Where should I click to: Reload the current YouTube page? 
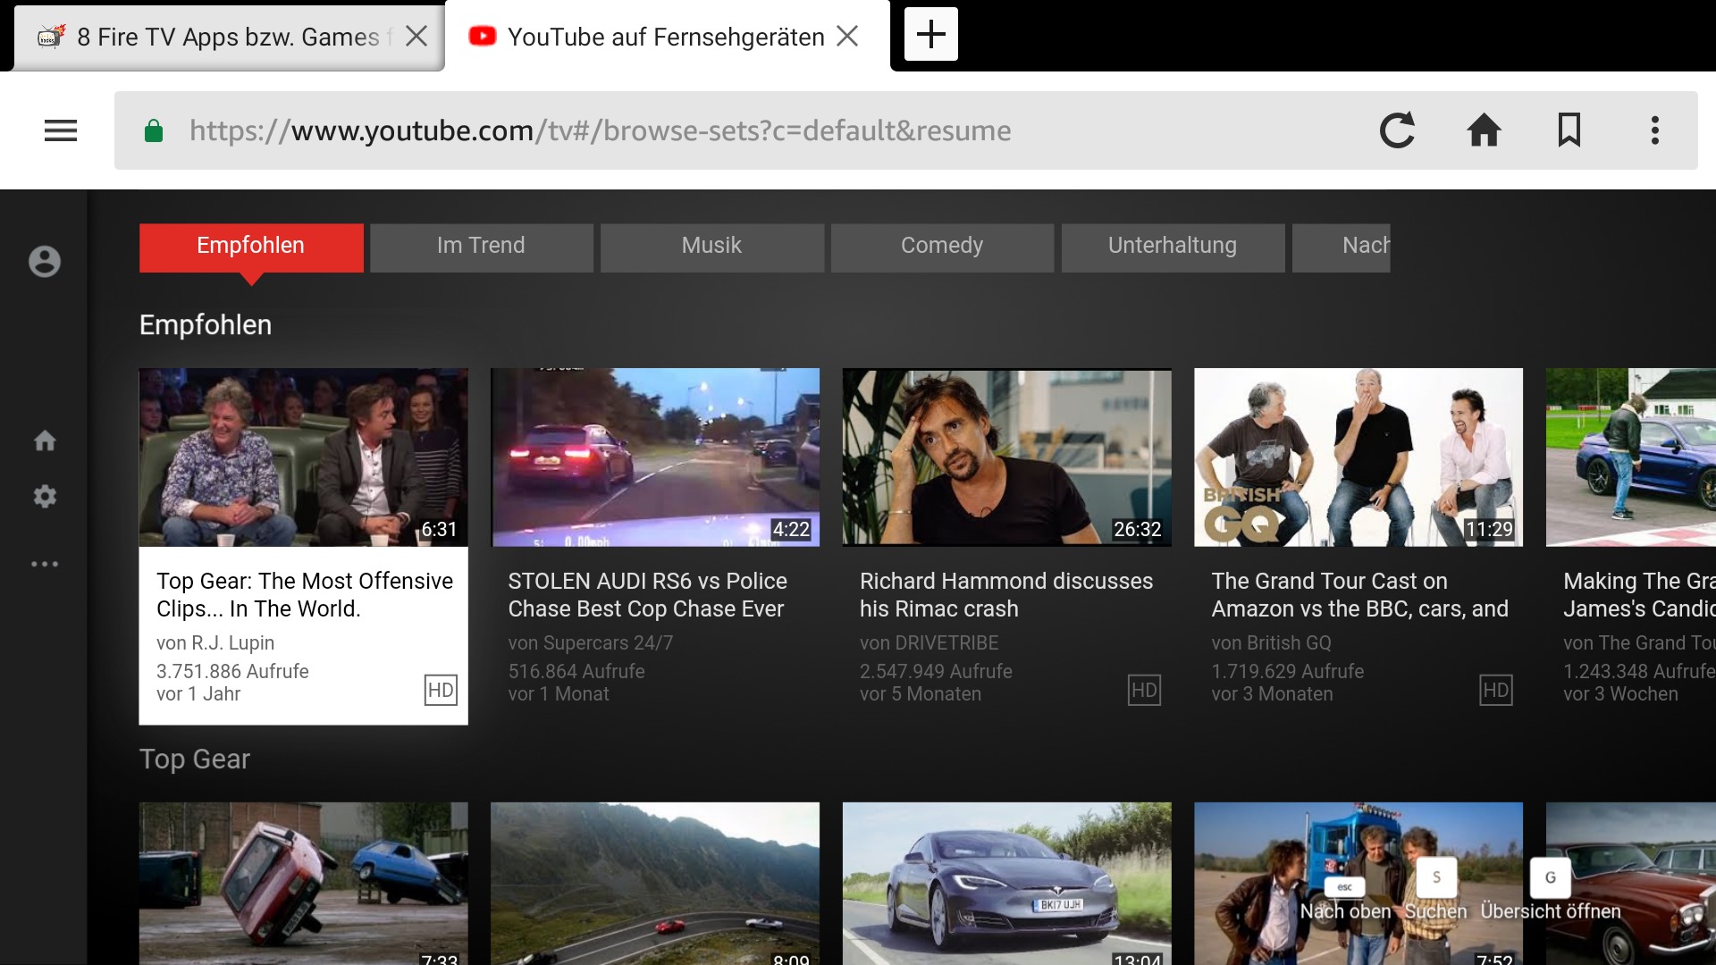point(1397,130)
